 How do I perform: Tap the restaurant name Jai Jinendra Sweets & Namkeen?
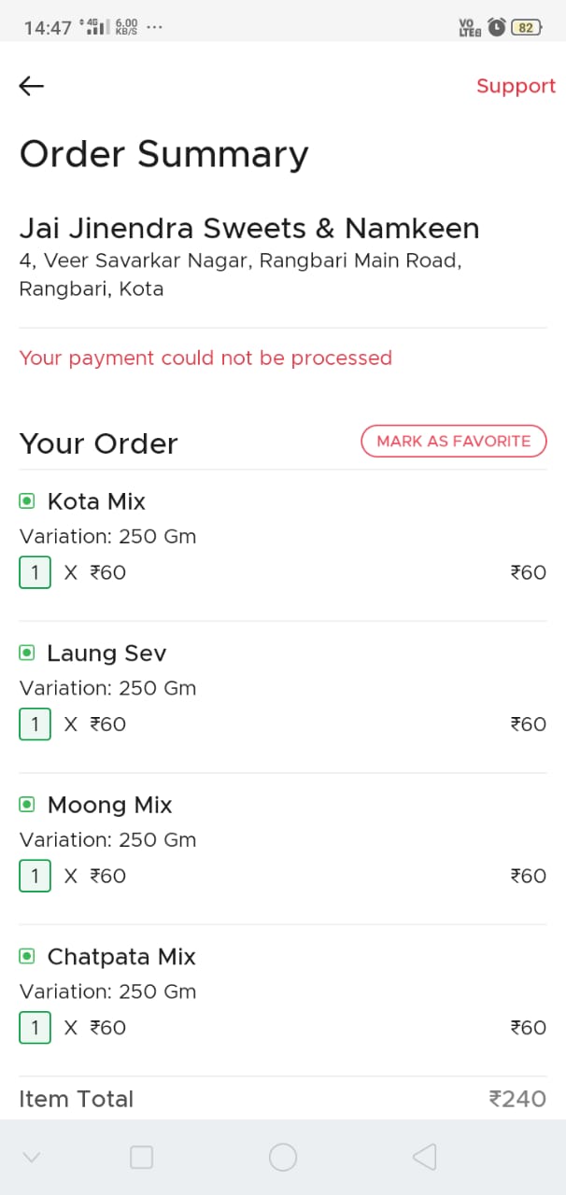point(249,228)
